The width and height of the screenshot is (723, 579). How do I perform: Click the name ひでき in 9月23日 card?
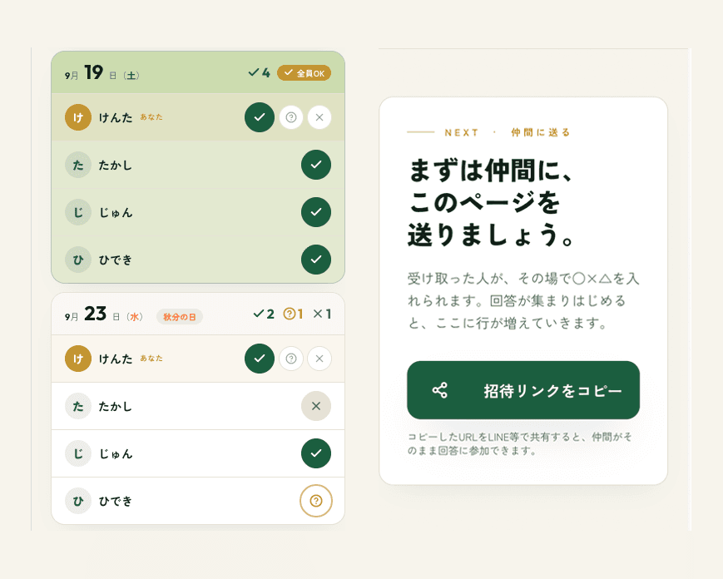click(116, 501)
